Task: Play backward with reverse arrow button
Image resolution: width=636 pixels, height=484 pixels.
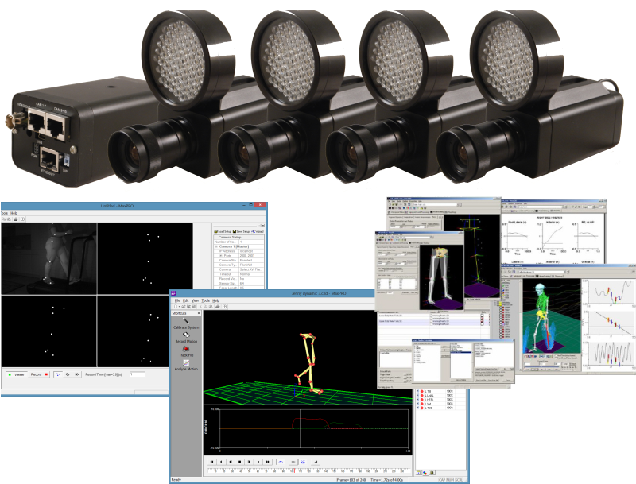Action: [221, 462]
